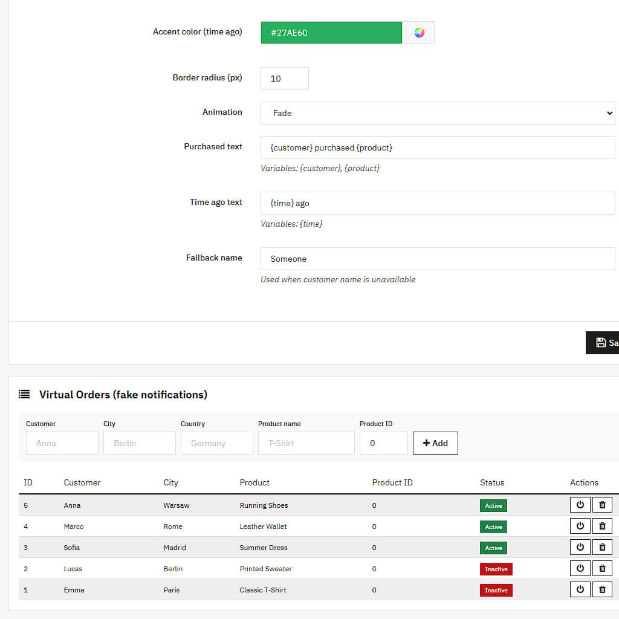Select the Product name input box
This screenshot has width=619, height=619.
pos(306,443)
